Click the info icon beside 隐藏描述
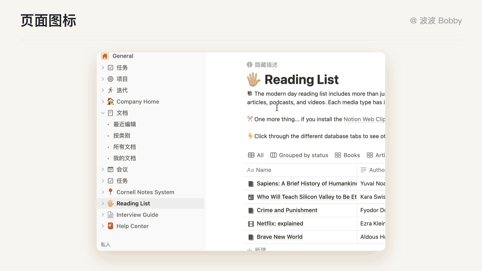Viewport: 482px width, 271px height. [x=249, y=65]
